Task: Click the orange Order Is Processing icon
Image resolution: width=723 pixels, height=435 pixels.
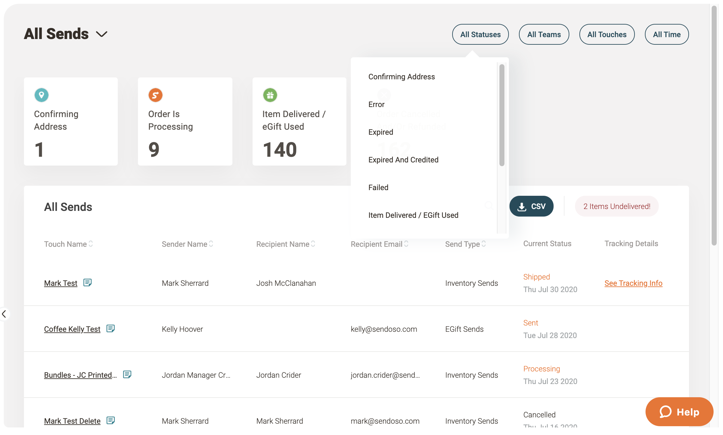Action: coord(156,95)
